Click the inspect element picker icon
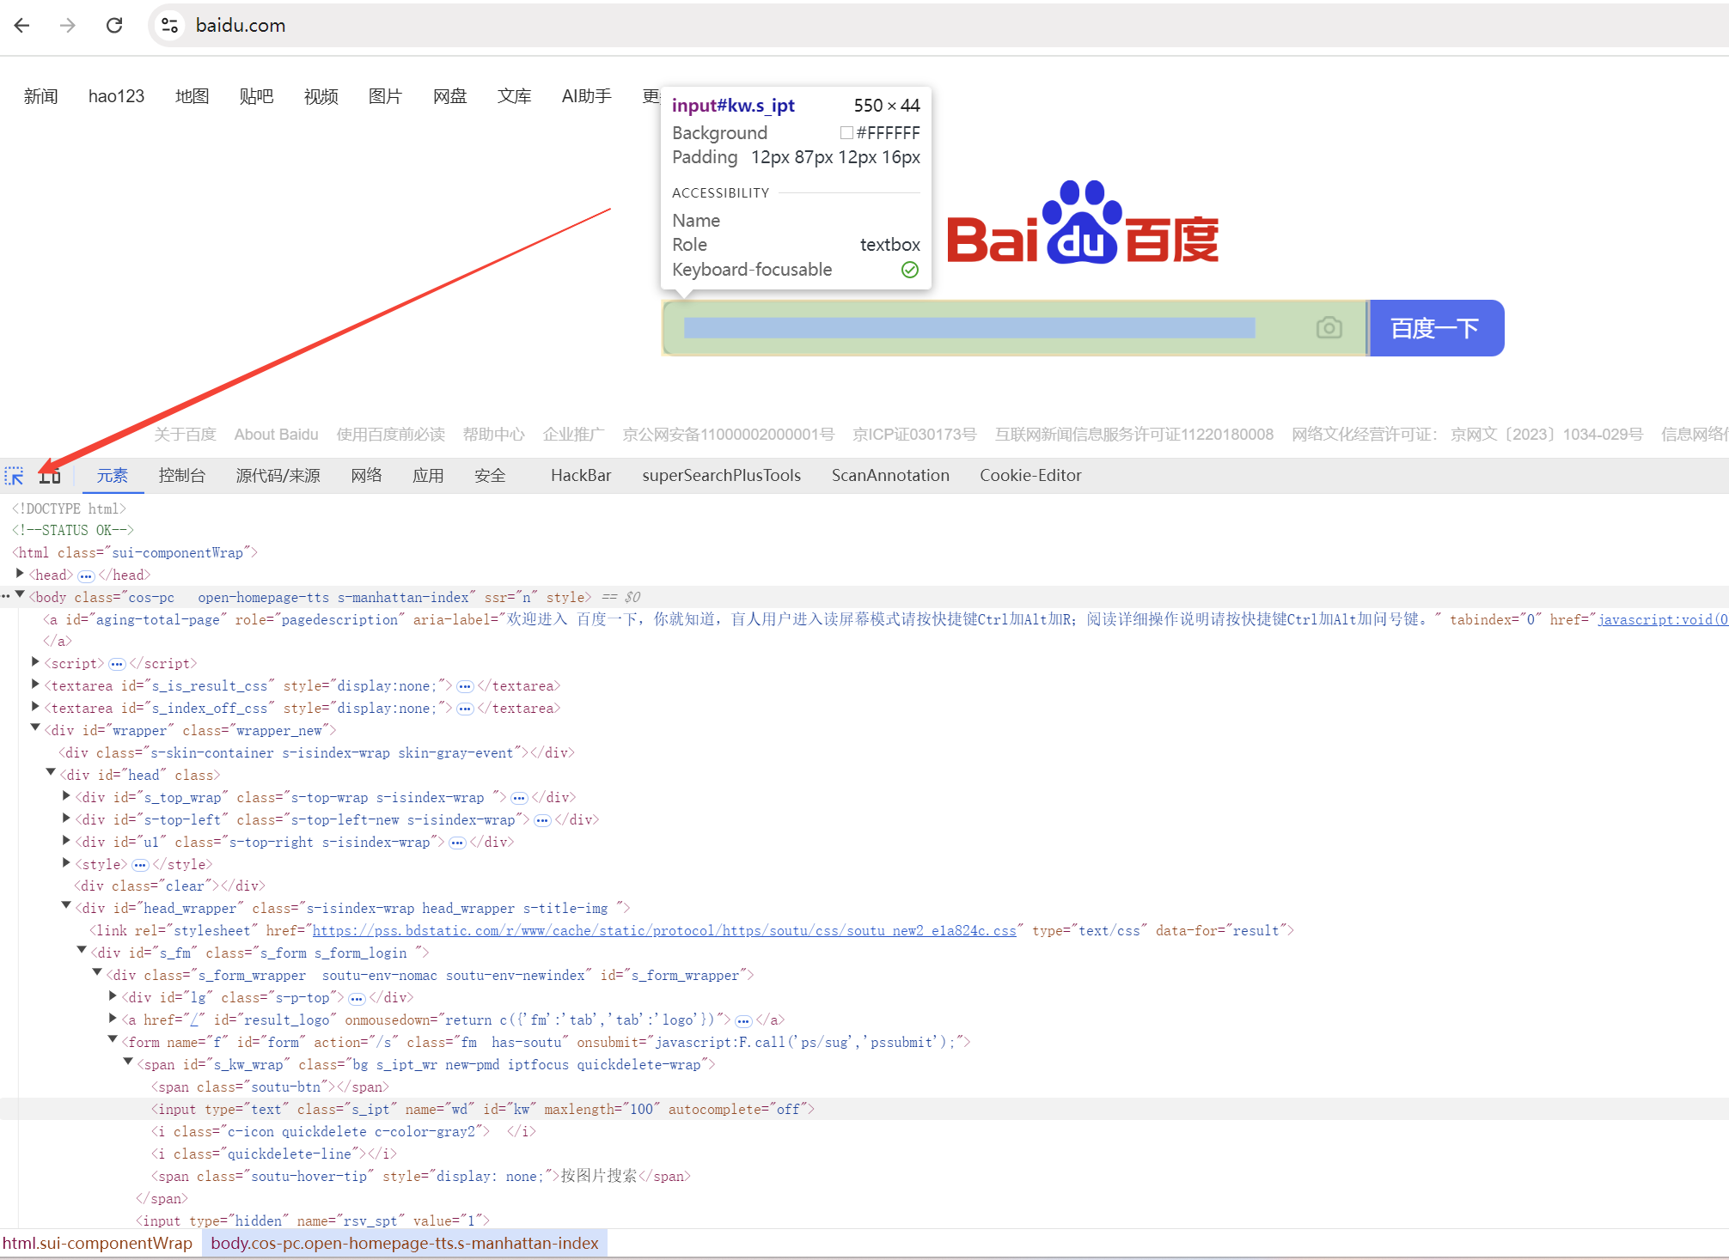 15,476
